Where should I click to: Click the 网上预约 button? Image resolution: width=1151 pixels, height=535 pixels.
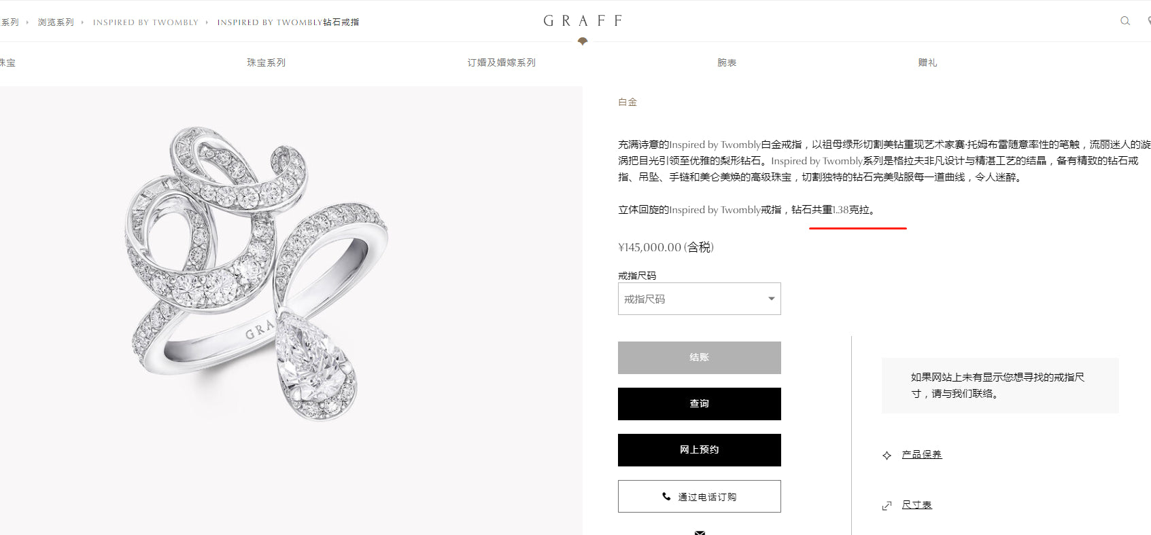[699, 450]
